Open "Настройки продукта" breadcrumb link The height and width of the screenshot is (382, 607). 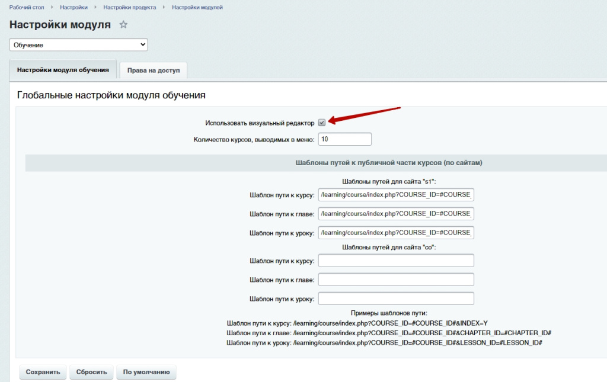tap(130, 7)
